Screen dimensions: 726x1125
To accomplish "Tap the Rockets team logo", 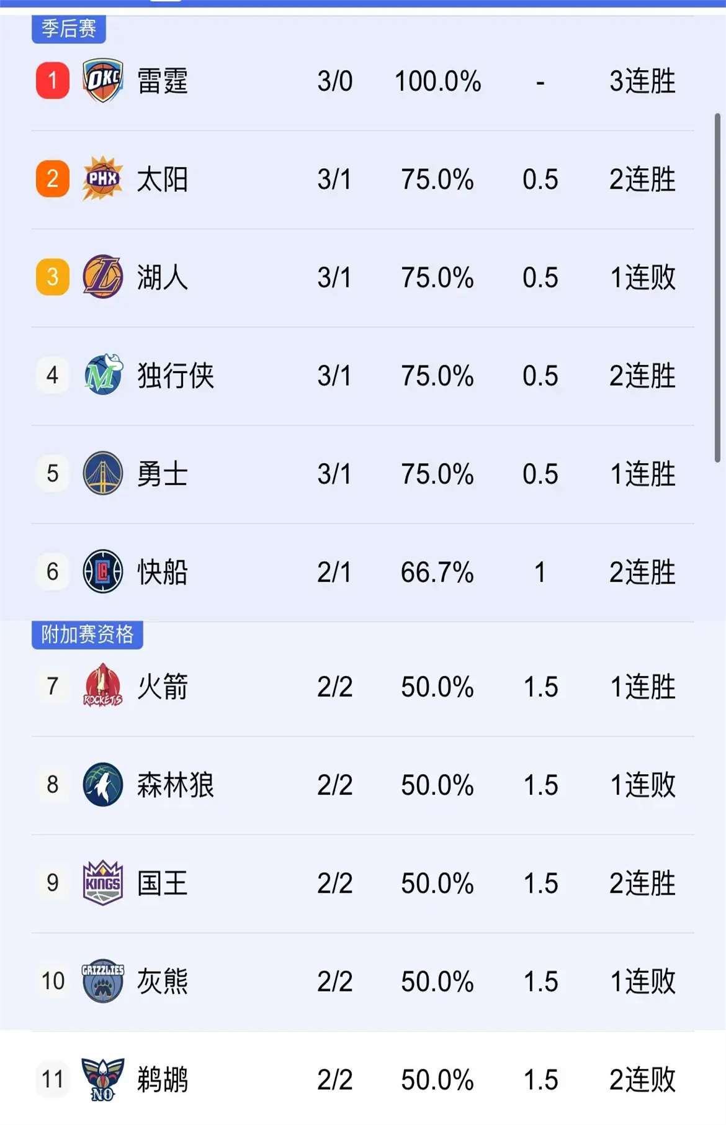I will (103, 685).
